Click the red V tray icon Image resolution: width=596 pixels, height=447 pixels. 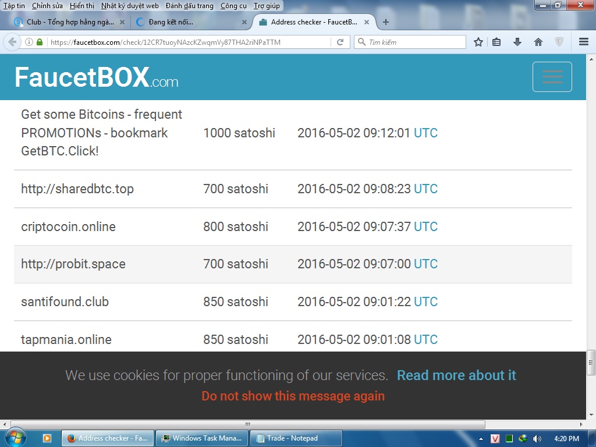coord(495,439)
